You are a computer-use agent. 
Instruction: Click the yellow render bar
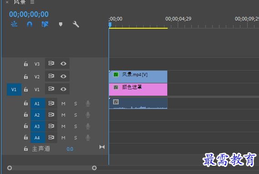click(x=138, y=28)
